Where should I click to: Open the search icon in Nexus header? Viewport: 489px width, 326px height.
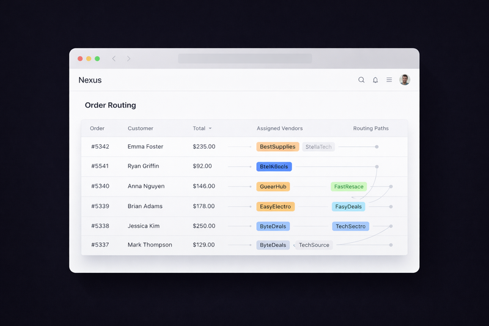pos(361,80)
